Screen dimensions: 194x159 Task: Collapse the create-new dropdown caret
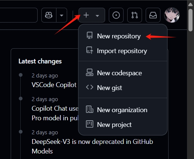click(97, 15)
